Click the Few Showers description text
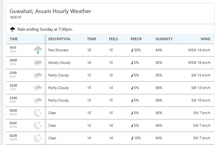The width and height of the screenshot is (217, 145). pyautogui.click(x=58, y=50)
